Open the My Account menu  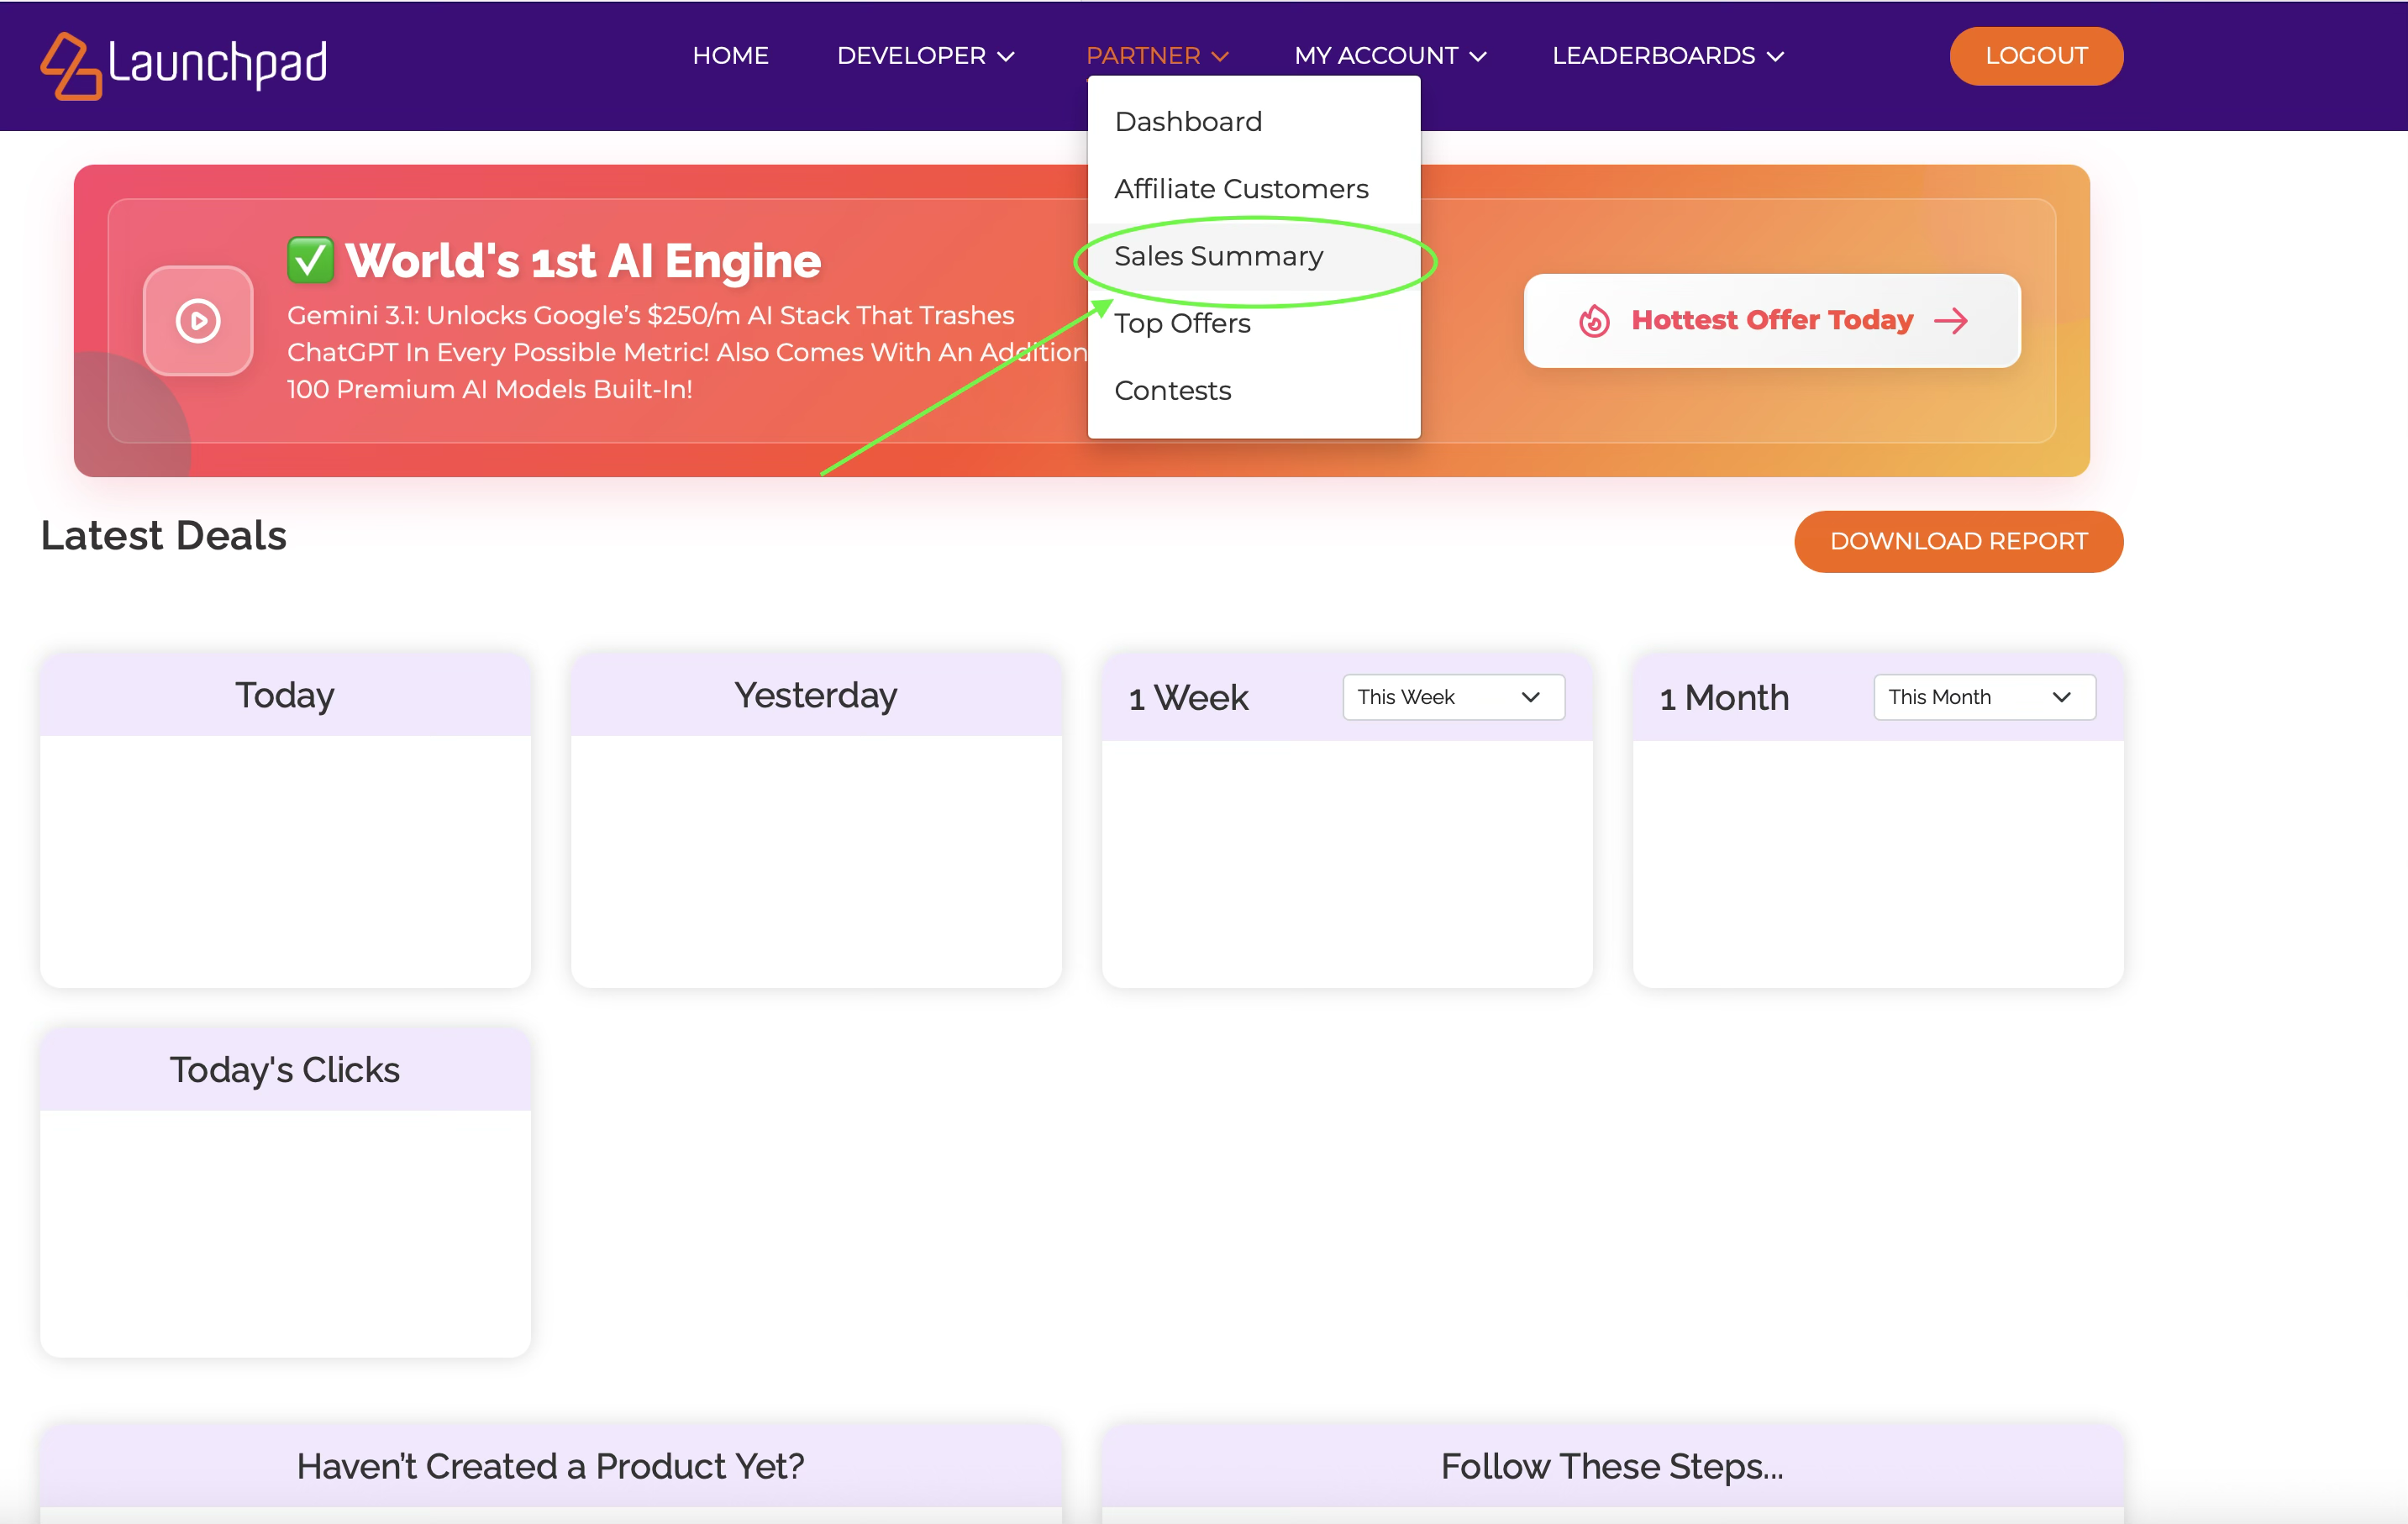click(1390, 56)
